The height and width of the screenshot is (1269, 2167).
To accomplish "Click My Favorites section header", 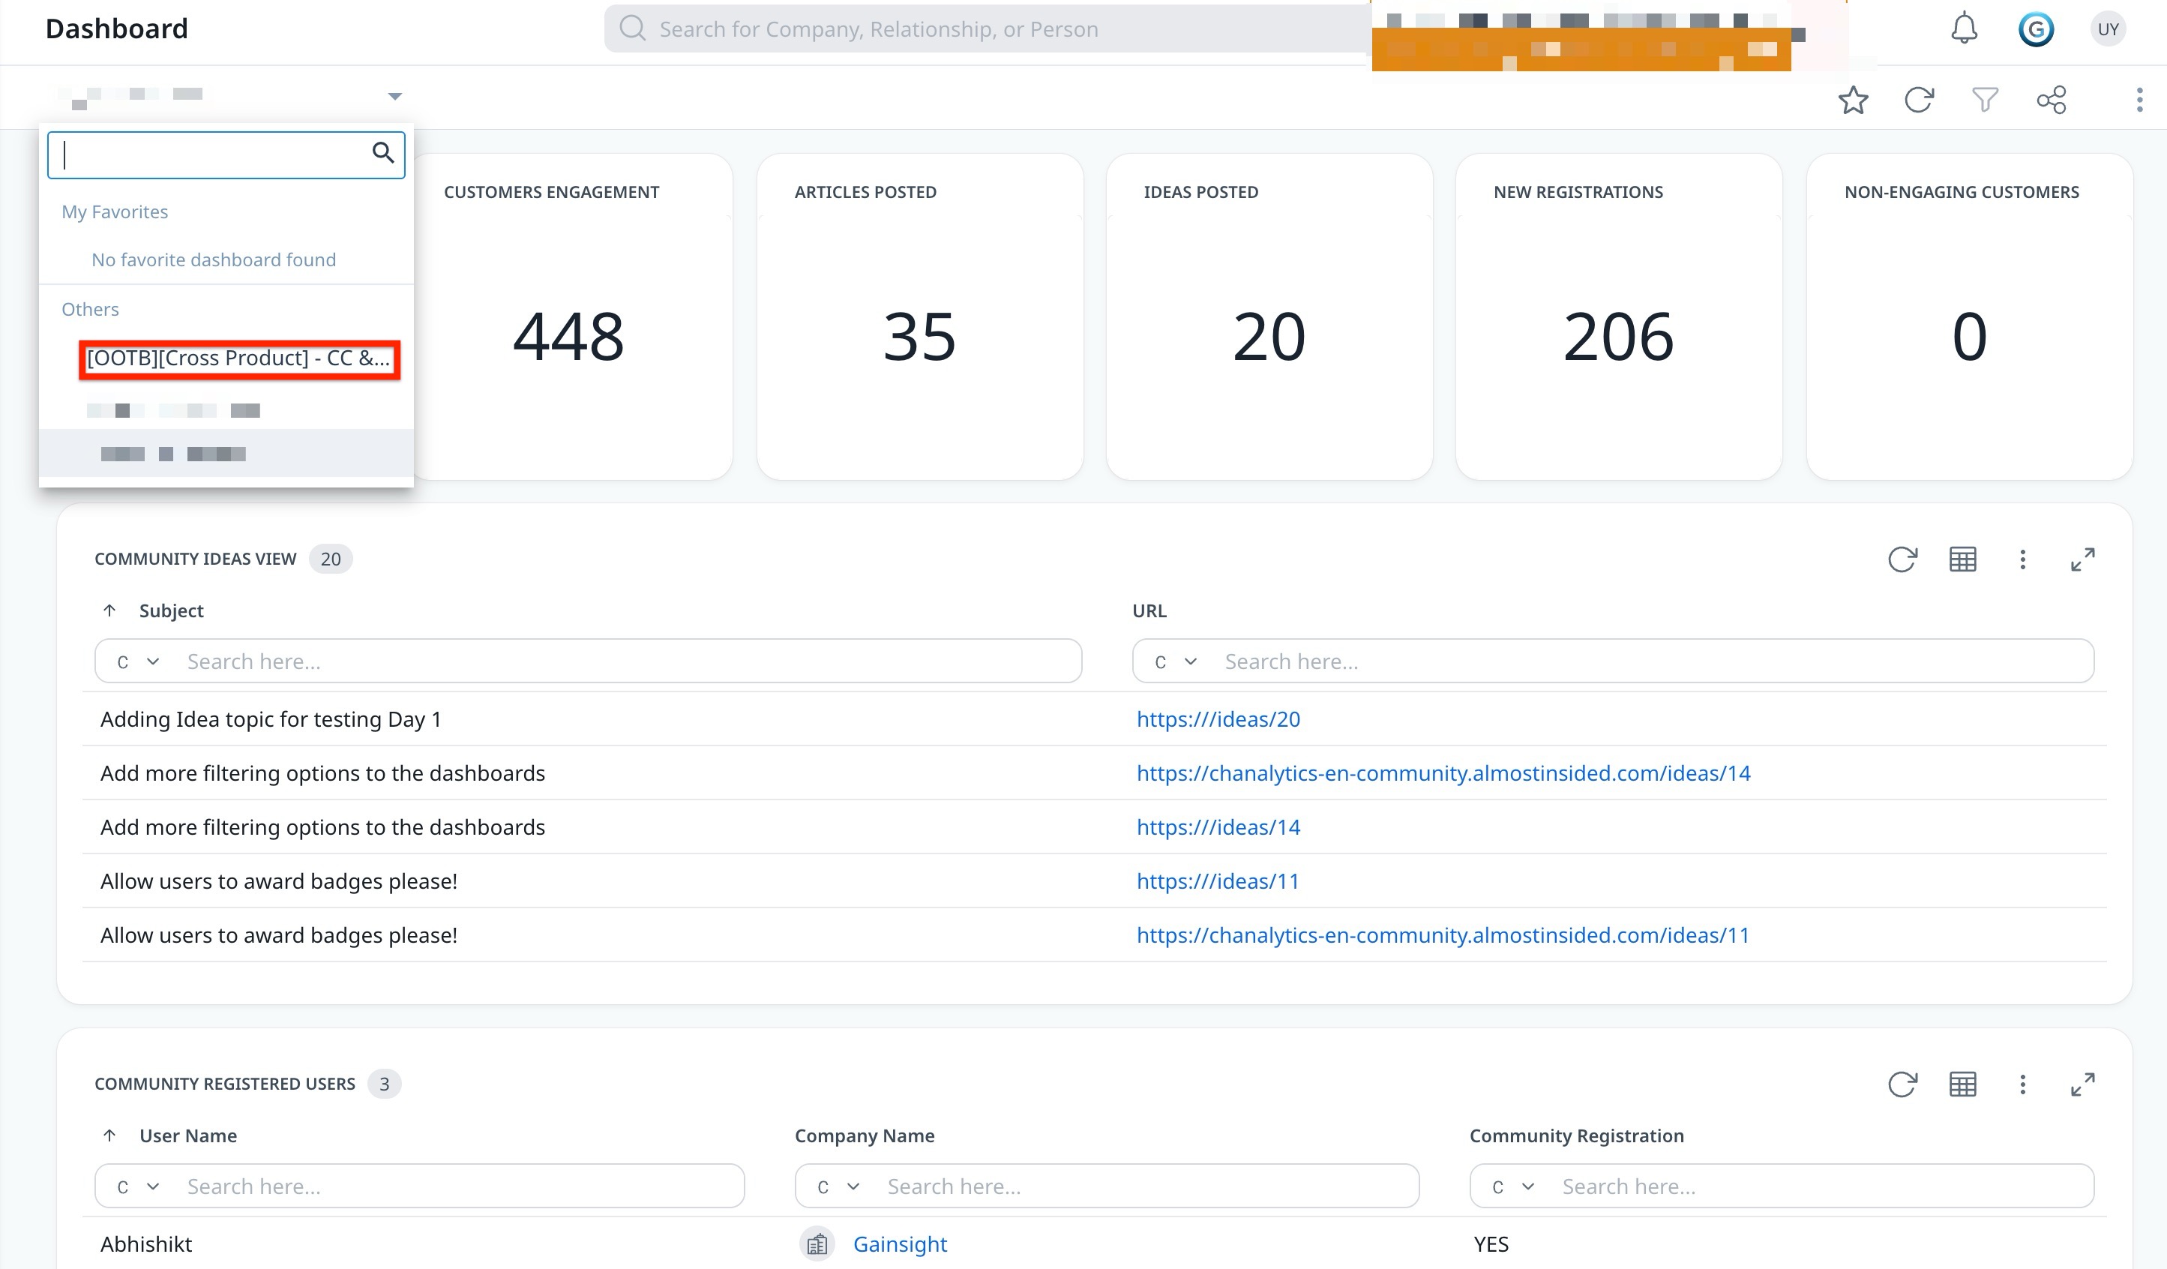I will click(115, 211).
